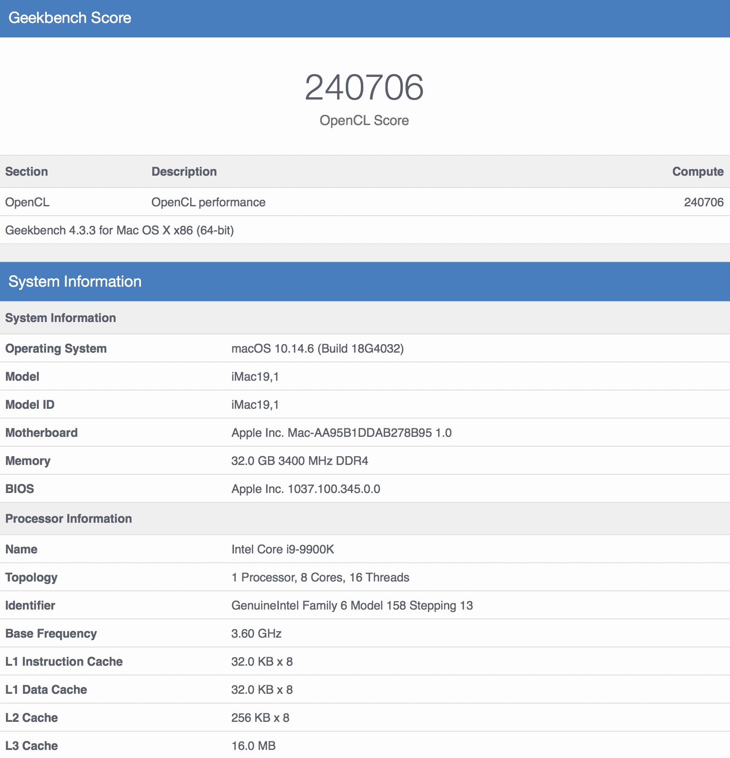Click the blue "System Information" banner title
Viewport: 730px width, 758px height.
click(75, 282)
